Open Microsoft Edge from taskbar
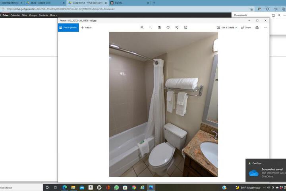 [x=65, y=187]
